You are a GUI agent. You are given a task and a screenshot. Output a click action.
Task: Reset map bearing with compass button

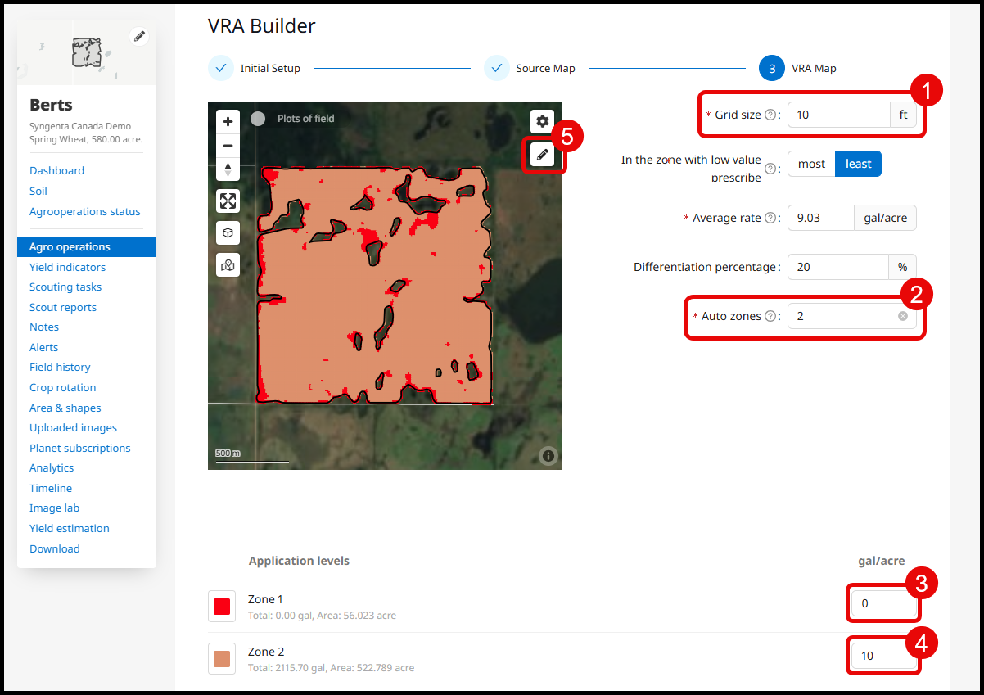tap(228, 169)
